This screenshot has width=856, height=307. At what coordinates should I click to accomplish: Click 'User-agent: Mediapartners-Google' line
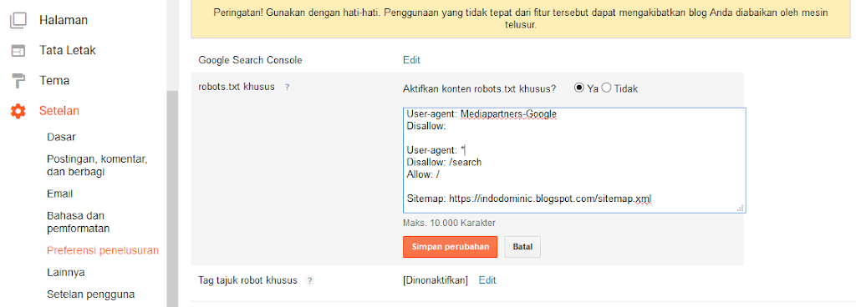(x=481, y=114)
